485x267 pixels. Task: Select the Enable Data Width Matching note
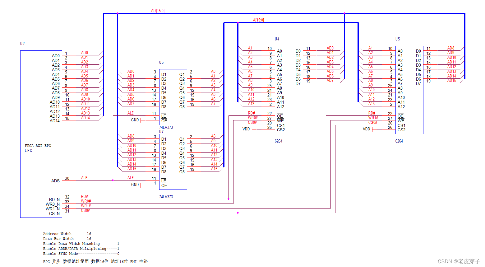81,244
